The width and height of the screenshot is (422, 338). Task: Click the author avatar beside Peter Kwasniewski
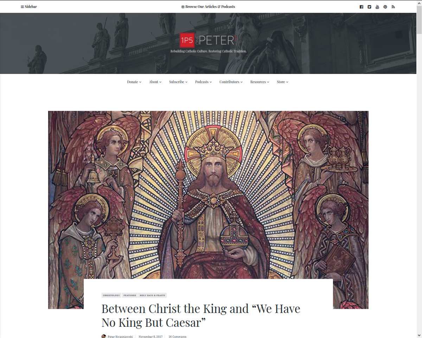(104, 336)
